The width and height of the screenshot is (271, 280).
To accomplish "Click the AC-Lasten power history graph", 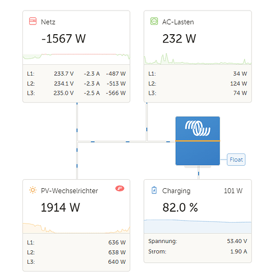I will coord(198,59).
